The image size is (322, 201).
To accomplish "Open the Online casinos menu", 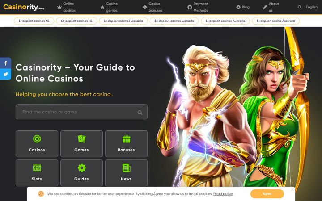I will point(69,7).
